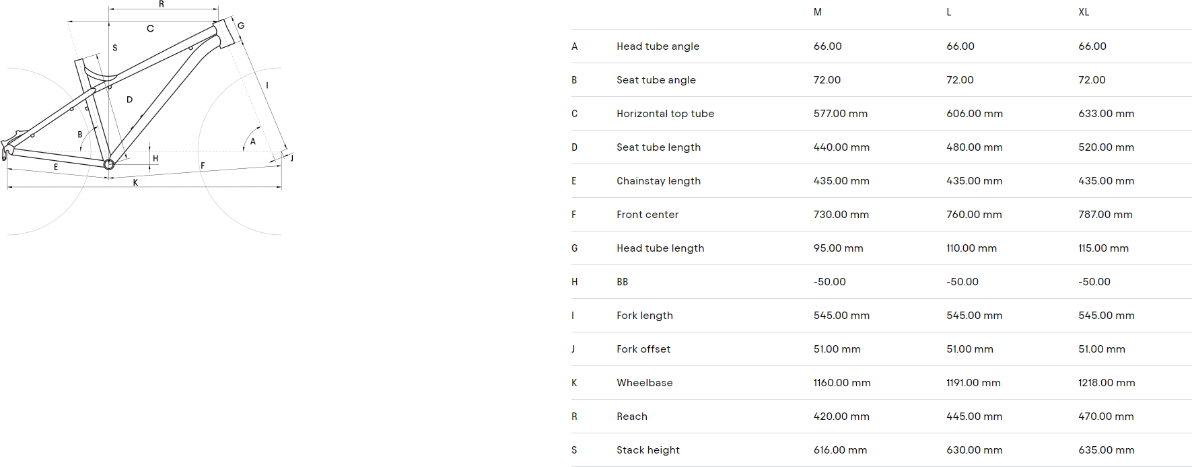Click the R reach marker on diagram

click(162, 4)
